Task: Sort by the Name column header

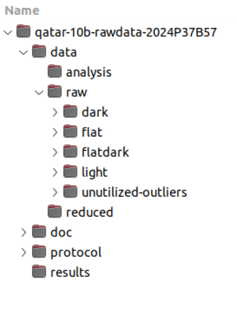Action: click(x=22, y=10)
